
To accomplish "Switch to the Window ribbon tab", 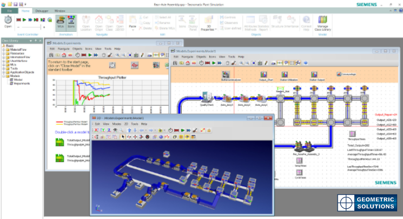I will pyautogui.click(x=60, y=11).
